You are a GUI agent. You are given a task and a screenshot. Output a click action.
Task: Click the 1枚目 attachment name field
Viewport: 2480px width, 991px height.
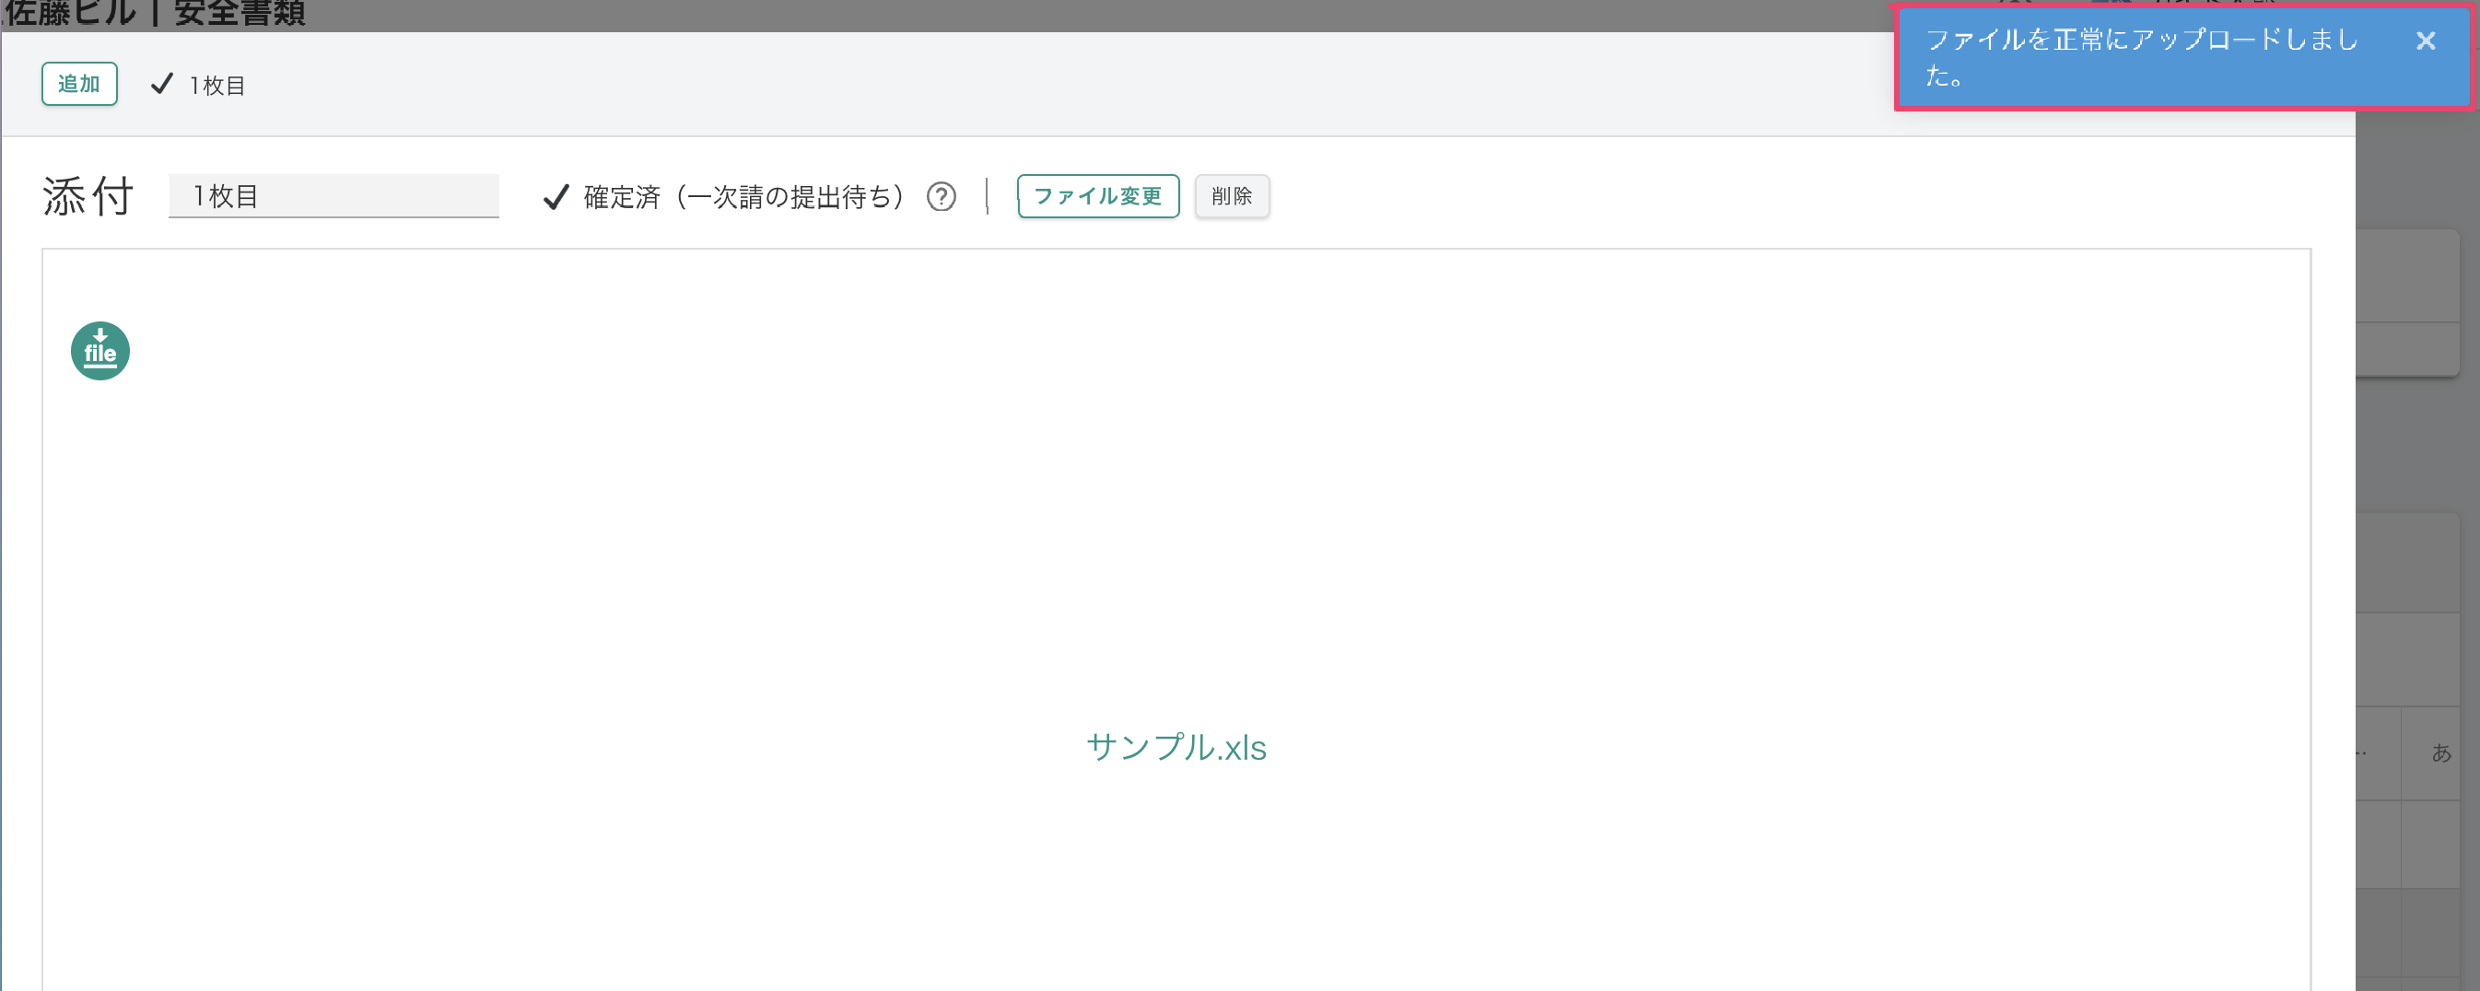(x=333, y=196)
